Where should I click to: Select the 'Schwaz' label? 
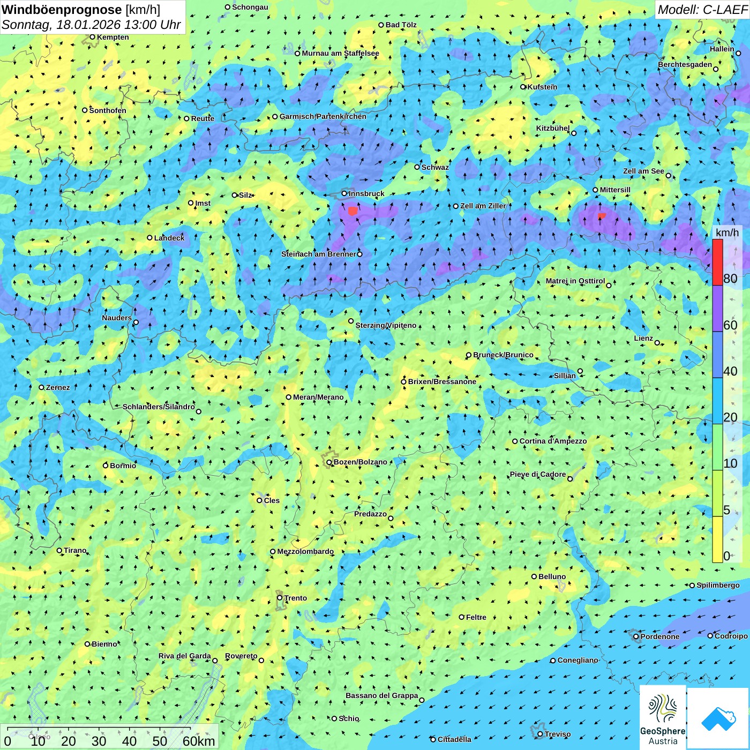point(435,167)
